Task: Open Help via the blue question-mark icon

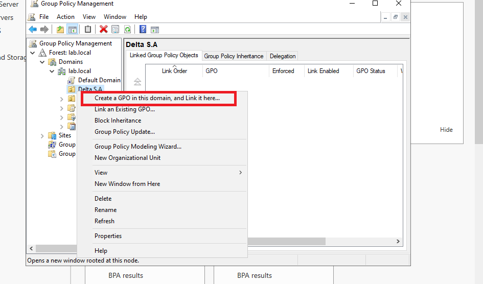Action: click(143, 30)
